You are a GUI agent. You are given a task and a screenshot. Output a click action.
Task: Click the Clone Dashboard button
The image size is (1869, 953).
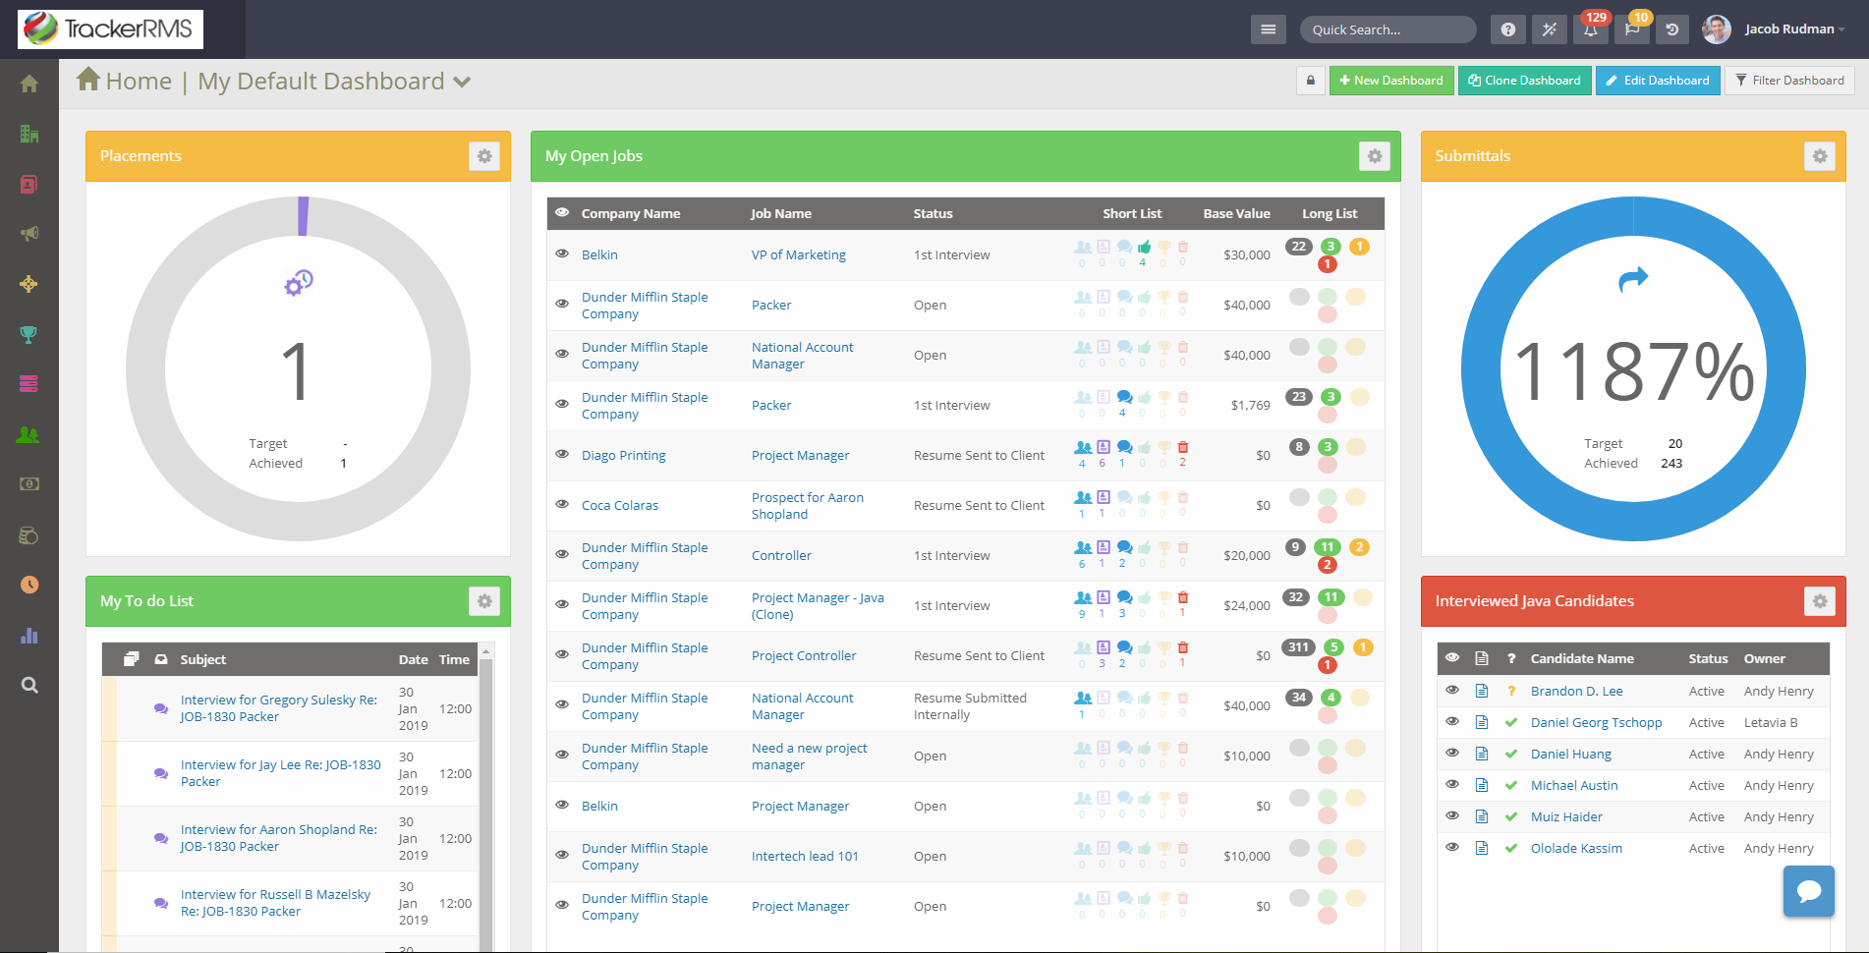click(1525, 81)
